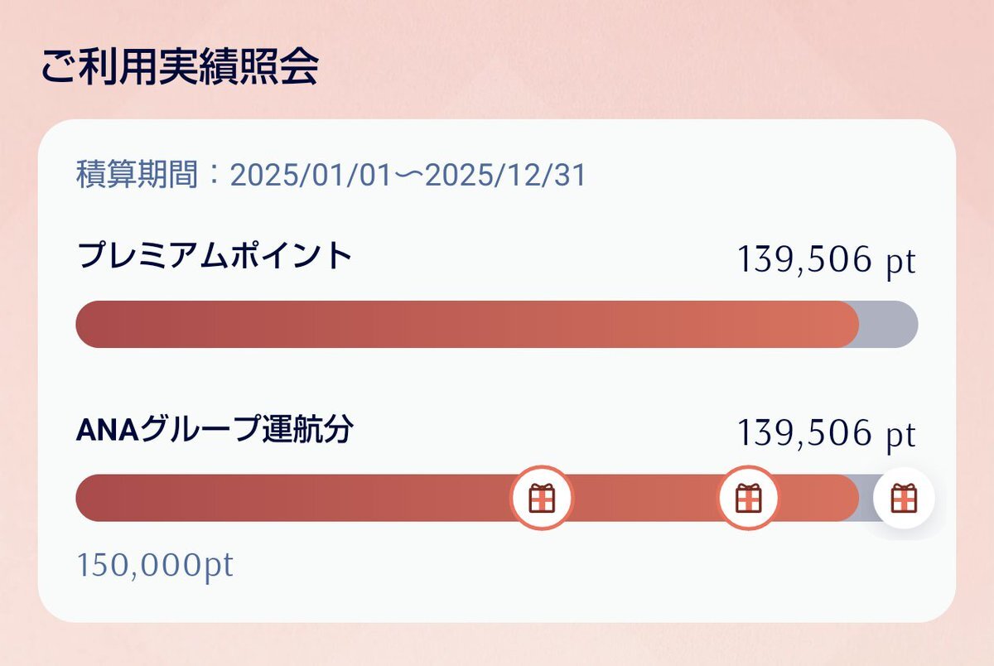Click ANA bar between second gift and end
994x666 pixels.
pos(818,498)
